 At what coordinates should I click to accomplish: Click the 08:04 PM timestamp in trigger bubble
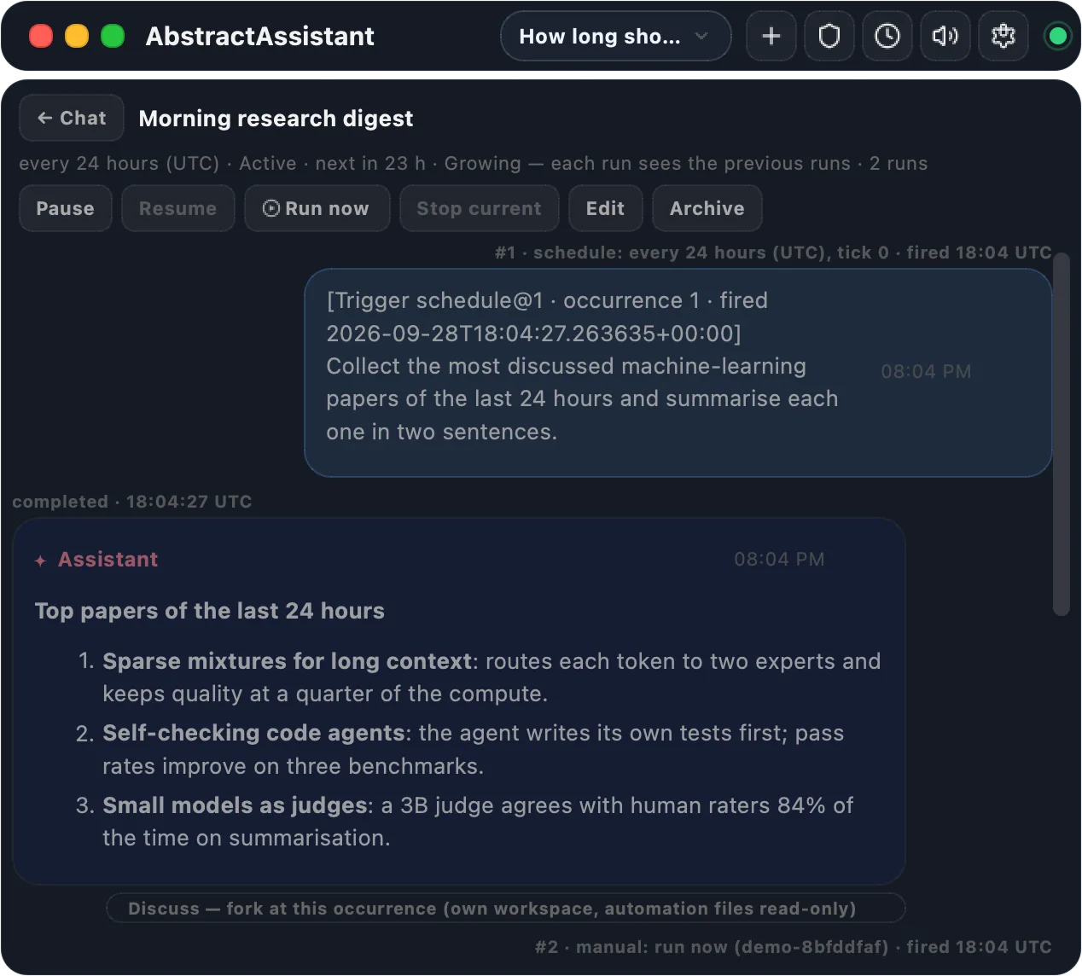pyautogui.click(x=926, y=372)
